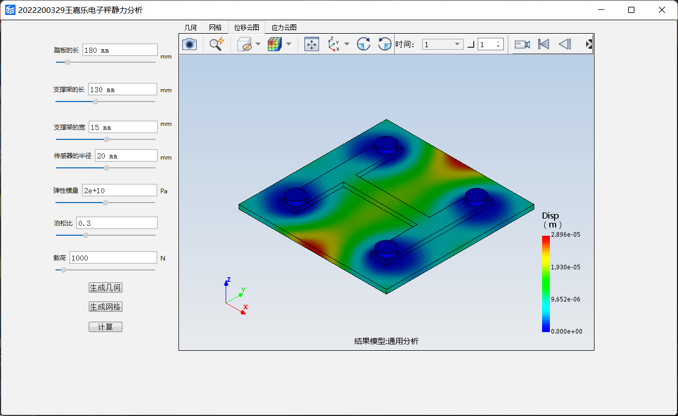Click the colored cube display mode icon
This screenshot has width=678, height=416.
coord(274,45)
